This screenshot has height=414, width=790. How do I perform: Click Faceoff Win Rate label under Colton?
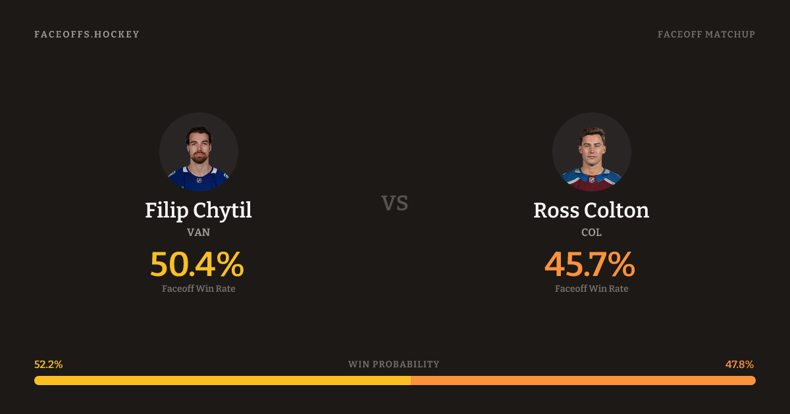(591, 288)
